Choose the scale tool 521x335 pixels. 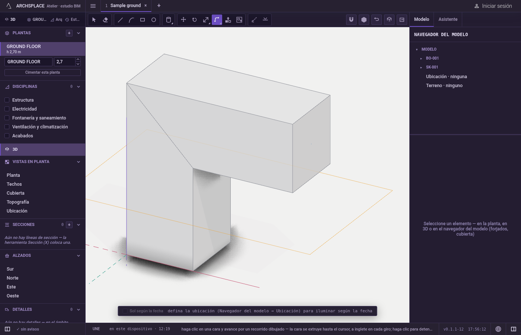tap(206, 20)
